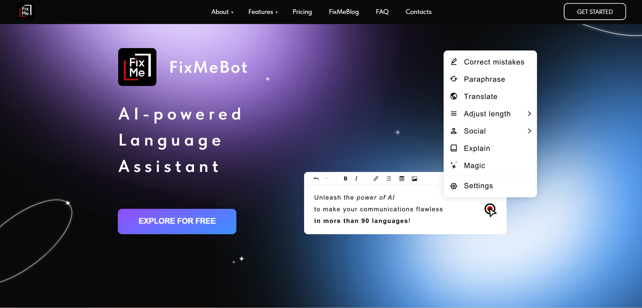Click the 'AI-powered' heading line

click(181, 114)
